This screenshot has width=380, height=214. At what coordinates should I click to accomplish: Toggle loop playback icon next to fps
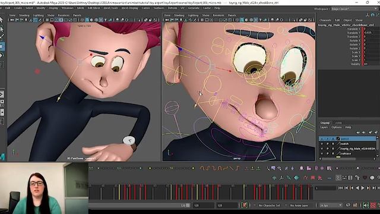click(348, 205)
